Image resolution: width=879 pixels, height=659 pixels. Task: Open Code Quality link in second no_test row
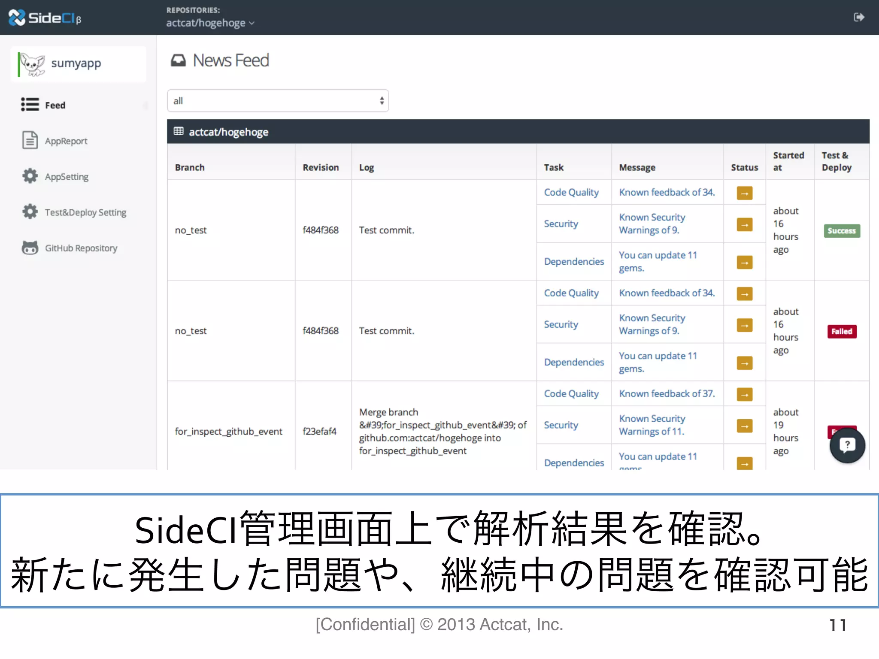pos(571,293)
